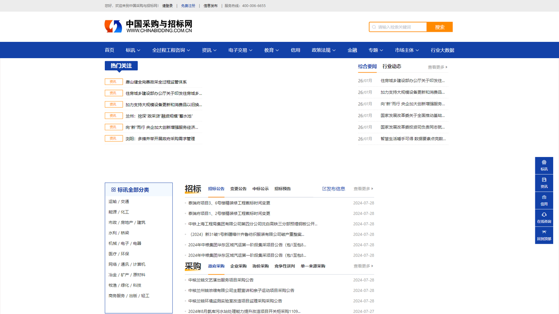
Task: Open category 机械 / 电子 / 电器
Action: coord(125,243)
